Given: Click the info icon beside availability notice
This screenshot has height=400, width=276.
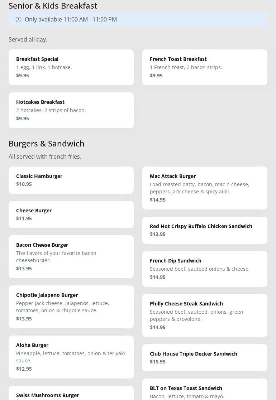Looking at the screenshot, I should click(x=19, y=19).
